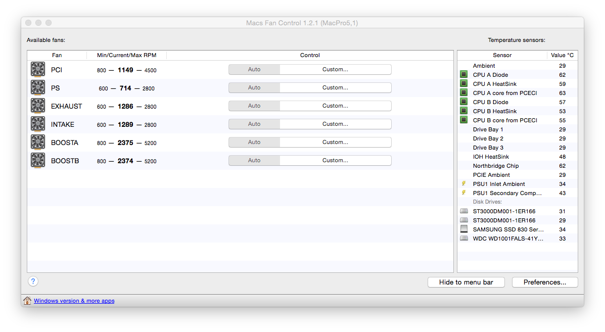
Task: Click the WDC WD1001FALS drive icon
Action: click(x=464, y=239)
